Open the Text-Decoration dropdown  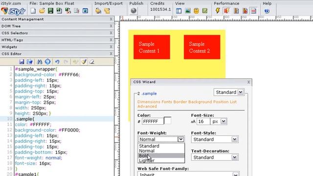(215, 157)
